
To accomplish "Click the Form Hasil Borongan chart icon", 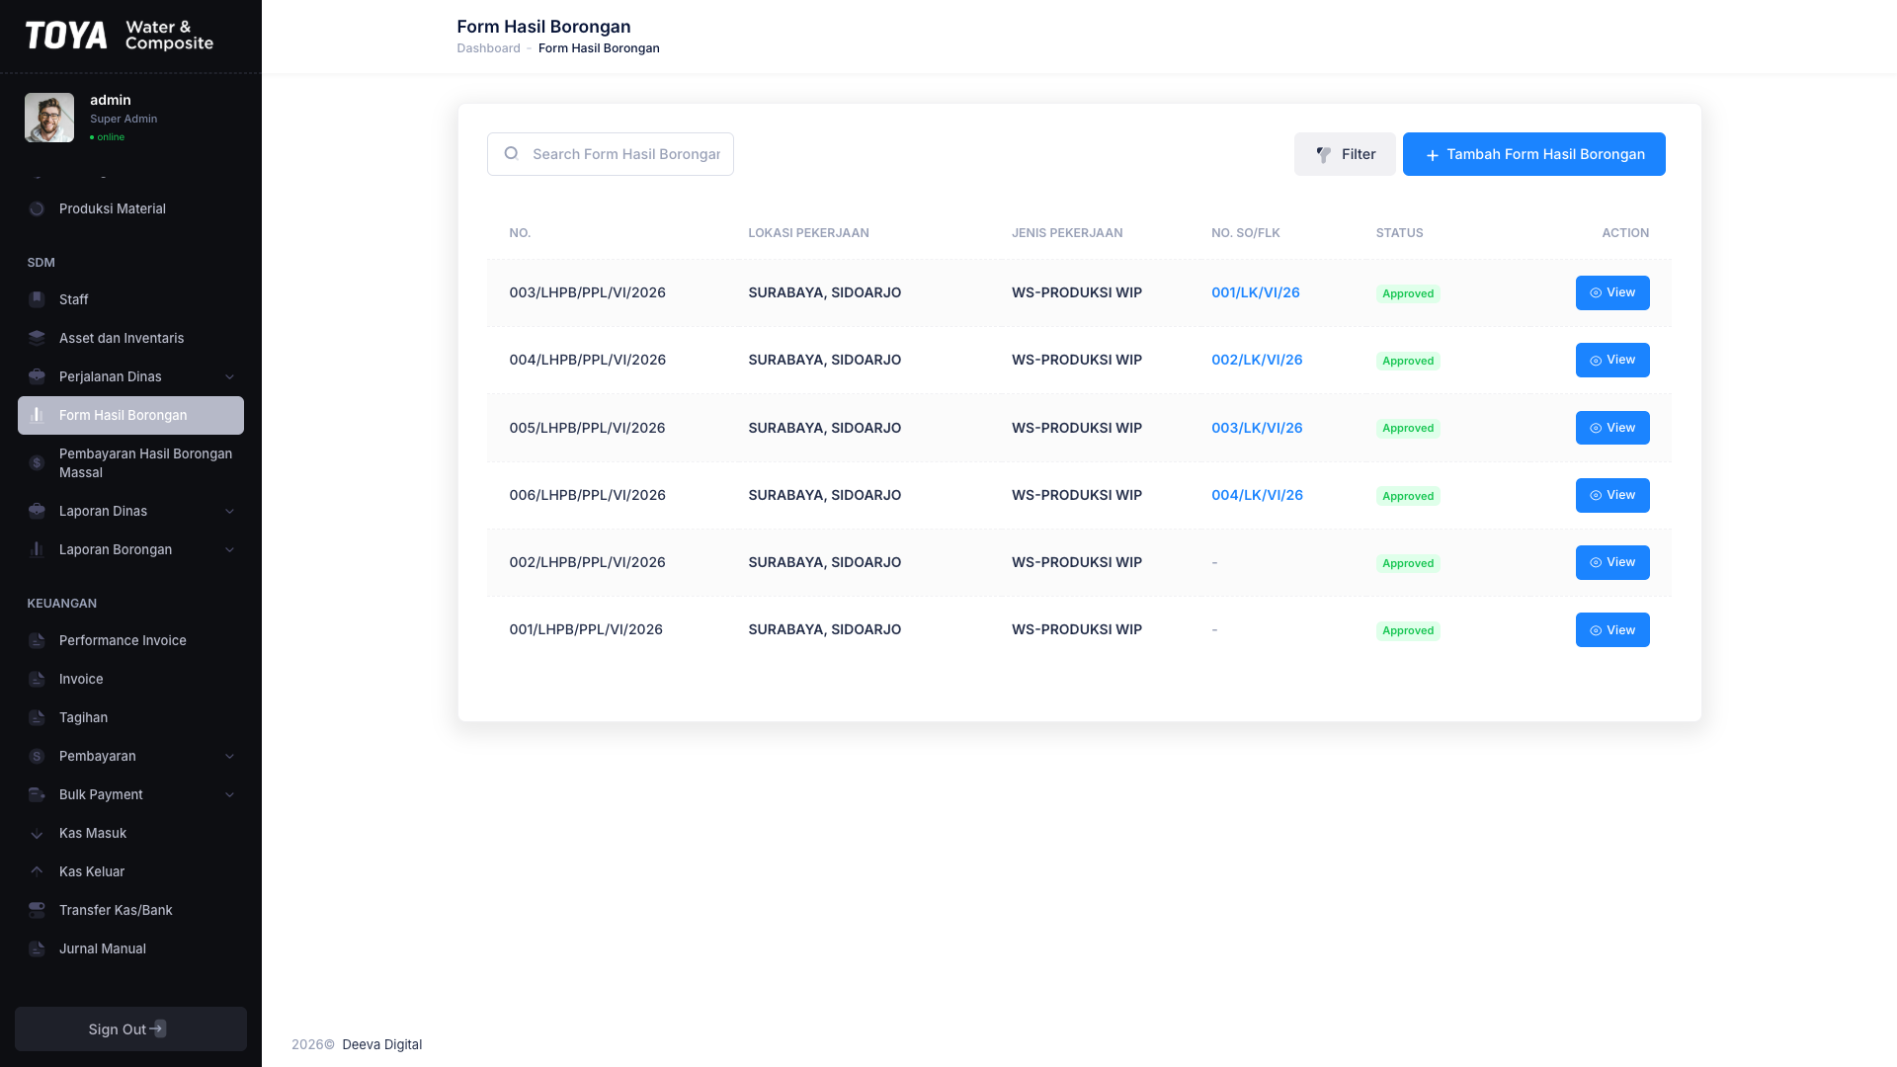I will tap(37, 415).
